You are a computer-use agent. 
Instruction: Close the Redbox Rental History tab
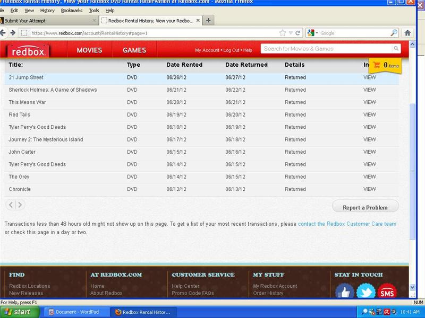point(198,21)
